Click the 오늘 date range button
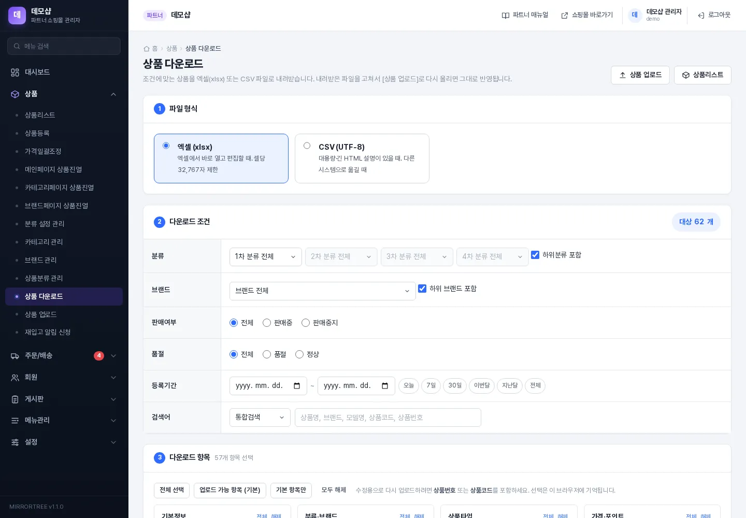 tap(409, 386)
